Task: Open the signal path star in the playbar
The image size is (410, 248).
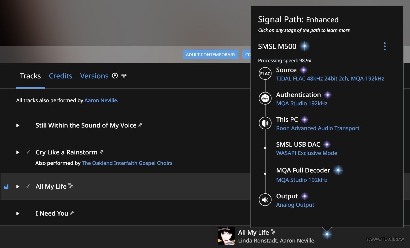Action: coord(327,234)
